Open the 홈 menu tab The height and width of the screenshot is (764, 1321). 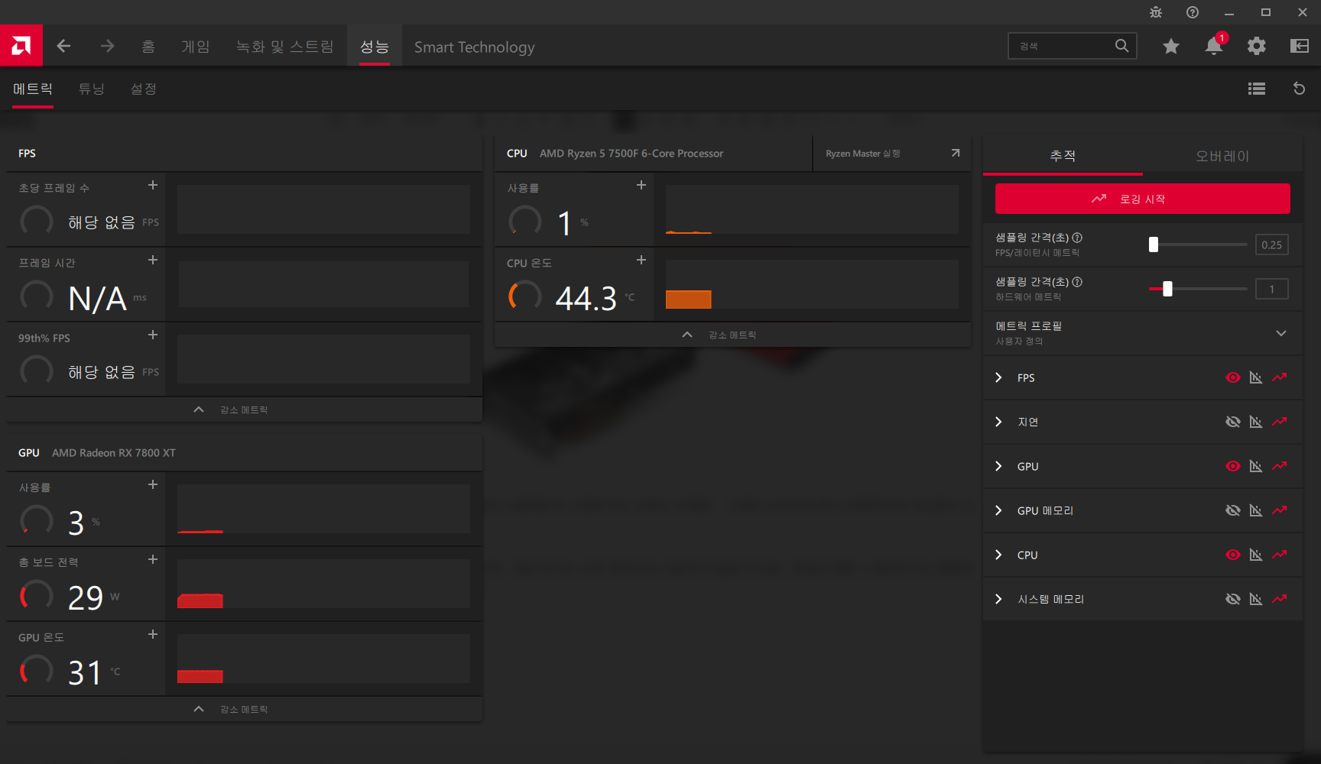coord(148,47)
